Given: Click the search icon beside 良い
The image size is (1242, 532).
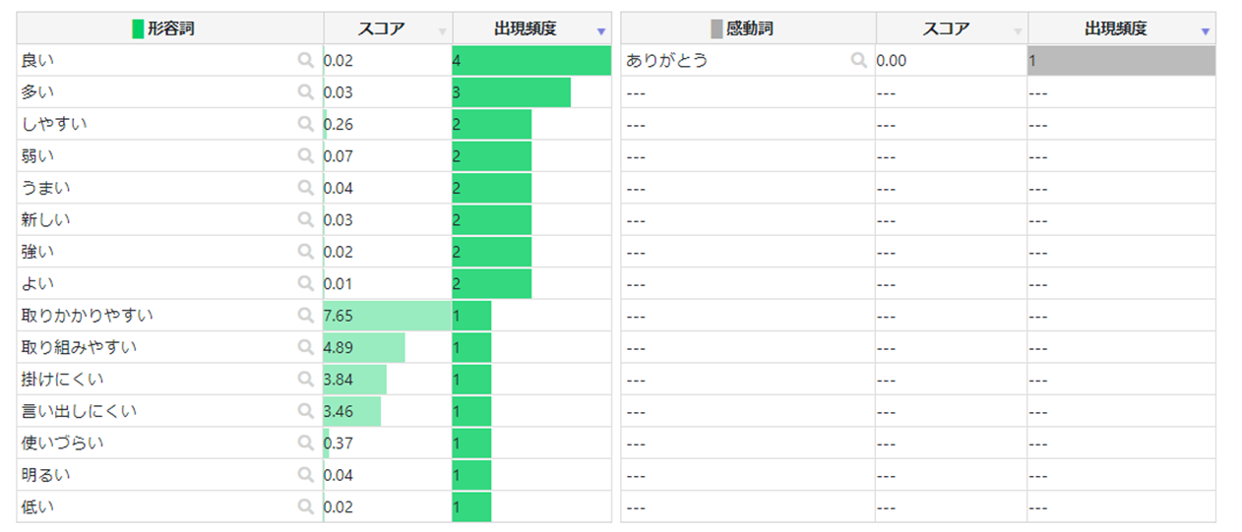Looking at the screenshot, I should (x=305, y=61).
